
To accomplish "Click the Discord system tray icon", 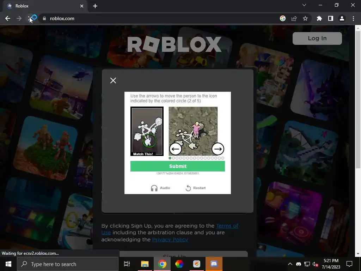I will point(299,264).
